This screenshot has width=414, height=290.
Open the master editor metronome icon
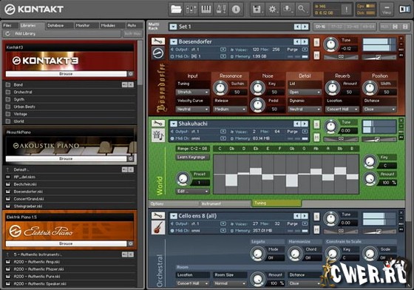point(221,9)
